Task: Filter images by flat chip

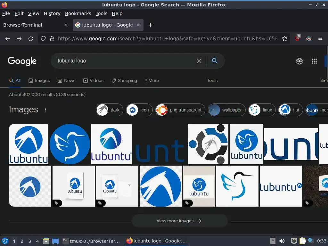Action: [291, 110]
